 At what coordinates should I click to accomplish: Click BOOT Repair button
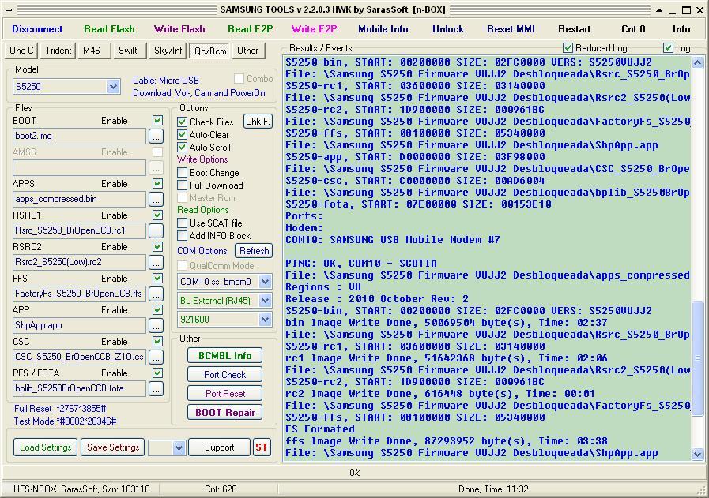click(224, 413)
